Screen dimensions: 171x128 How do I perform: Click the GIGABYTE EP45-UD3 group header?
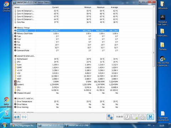pos(66,56)
